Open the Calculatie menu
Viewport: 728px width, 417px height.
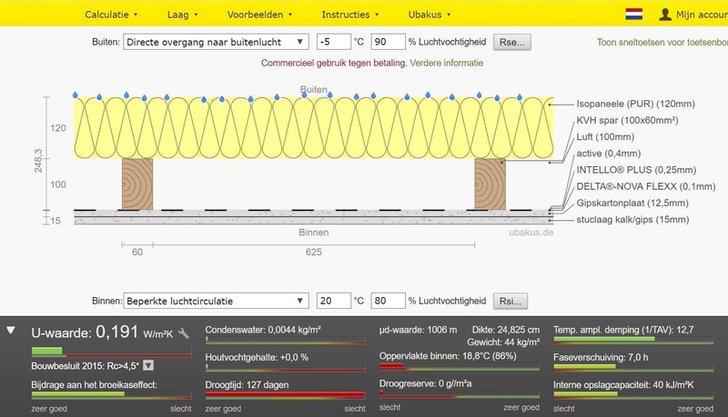111,15
